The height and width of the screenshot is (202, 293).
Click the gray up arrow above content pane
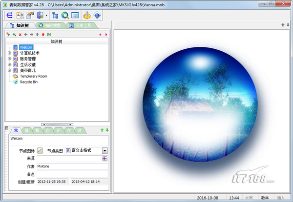pyautogui.click(x=283, y=25)
